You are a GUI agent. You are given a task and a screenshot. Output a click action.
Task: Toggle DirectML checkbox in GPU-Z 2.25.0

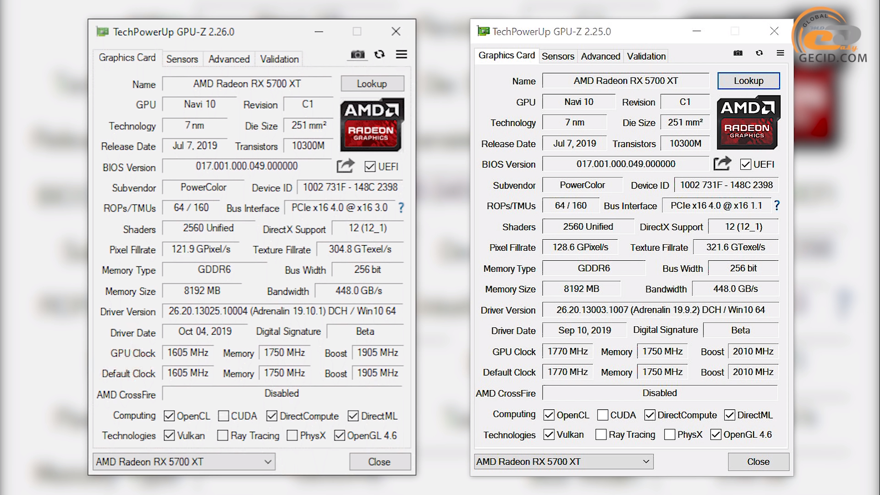(730, 415)
